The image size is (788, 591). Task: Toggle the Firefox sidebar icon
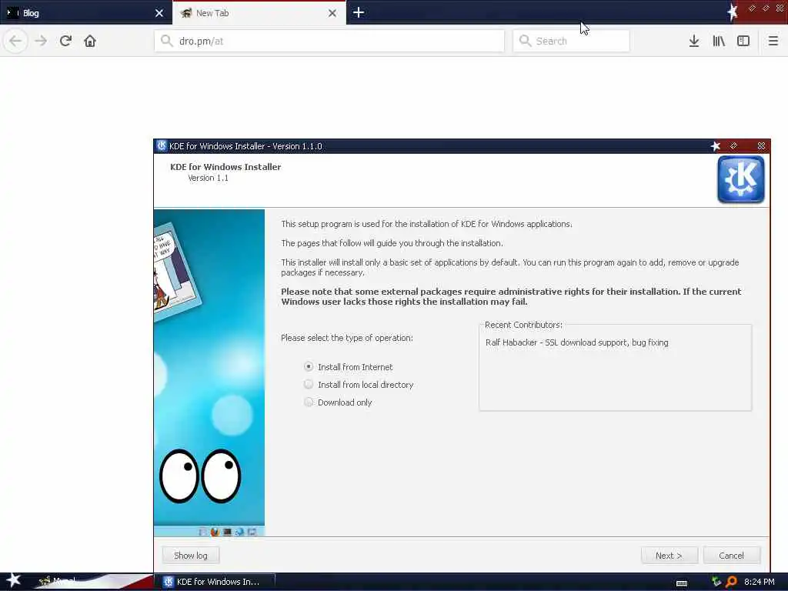click(x=743, y=41)
